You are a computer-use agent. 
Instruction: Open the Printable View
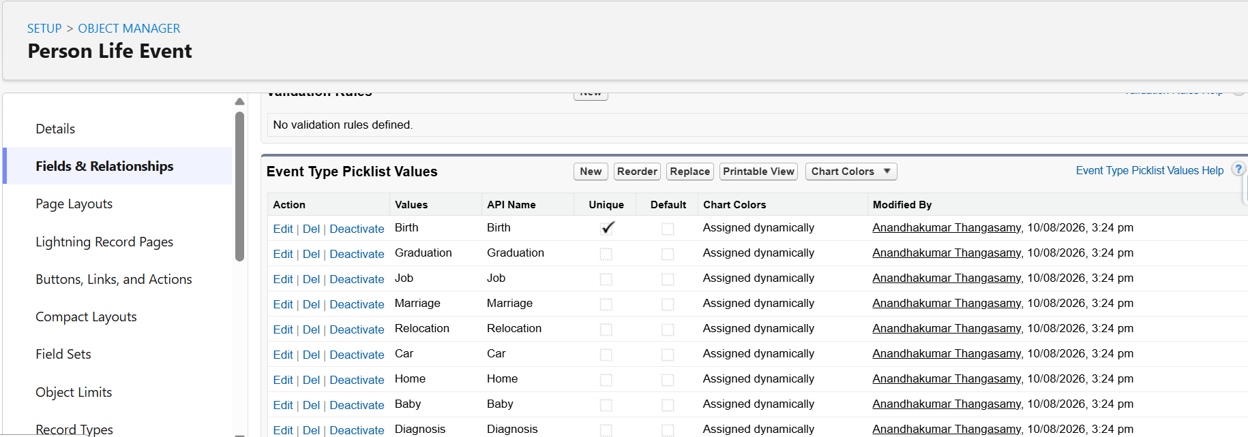tap(758, 172)
